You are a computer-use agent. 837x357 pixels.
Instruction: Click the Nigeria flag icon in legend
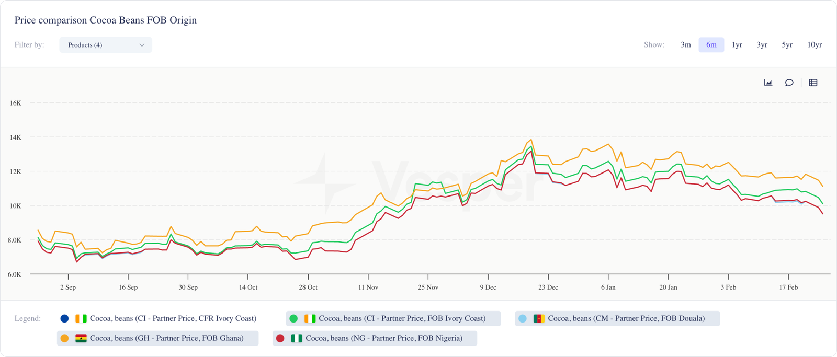(297, 338)
